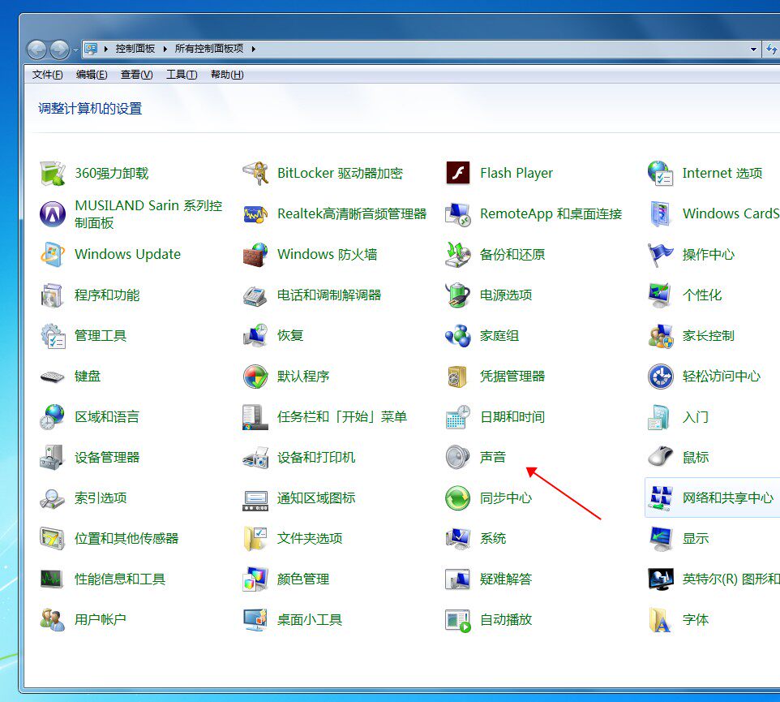Open 电话和调制解调器 phone icon
This screenshot has height=702, width=780.
point(255,295)
